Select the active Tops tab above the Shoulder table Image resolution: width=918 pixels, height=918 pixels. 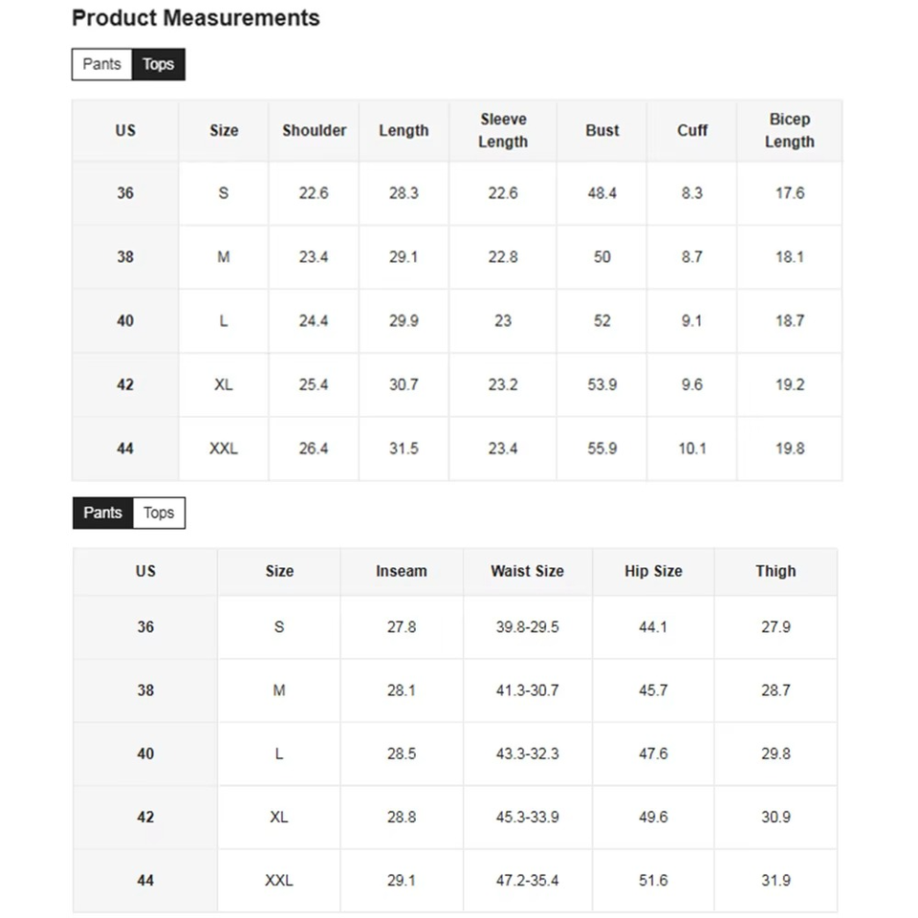[158, 64]
